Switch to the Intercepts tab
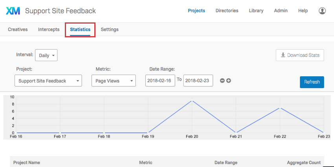This screenshot has width=334, height=167. point(49,29)
